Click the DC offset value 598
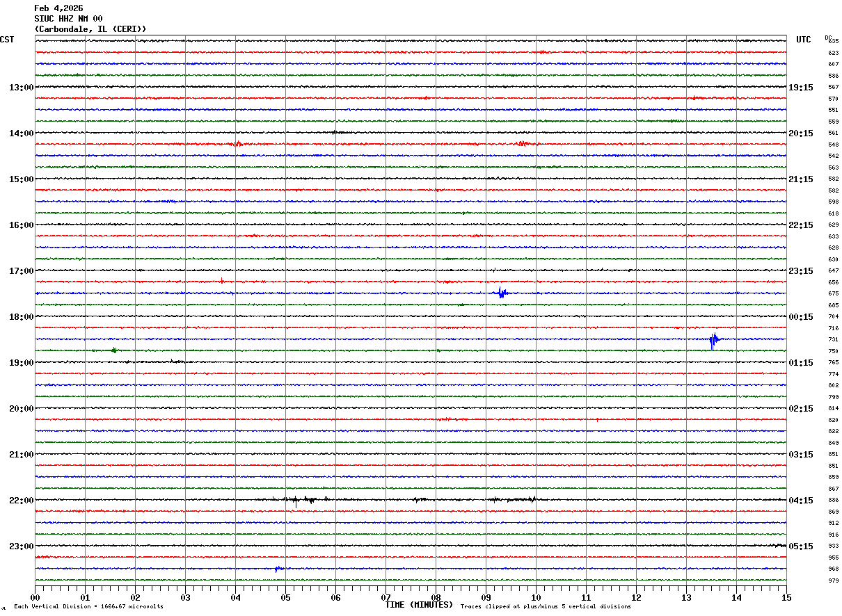842x616 pixels. click(x=834, y=202)
